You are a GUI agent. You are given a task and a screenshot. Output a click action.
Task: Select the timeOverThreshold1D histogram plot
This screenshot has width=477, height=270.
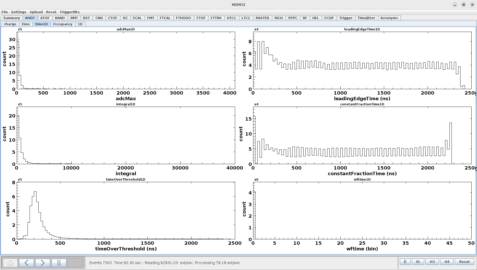tap(126, 210)
